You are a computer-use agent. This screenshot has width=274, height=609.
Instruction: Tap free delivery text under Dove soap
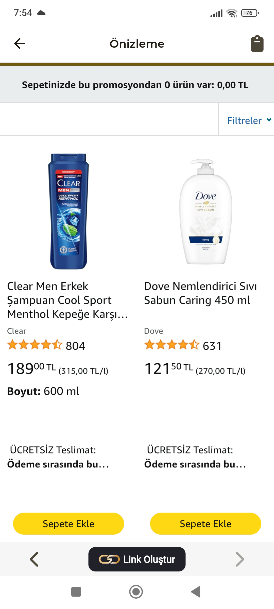[x=195, y=457]
